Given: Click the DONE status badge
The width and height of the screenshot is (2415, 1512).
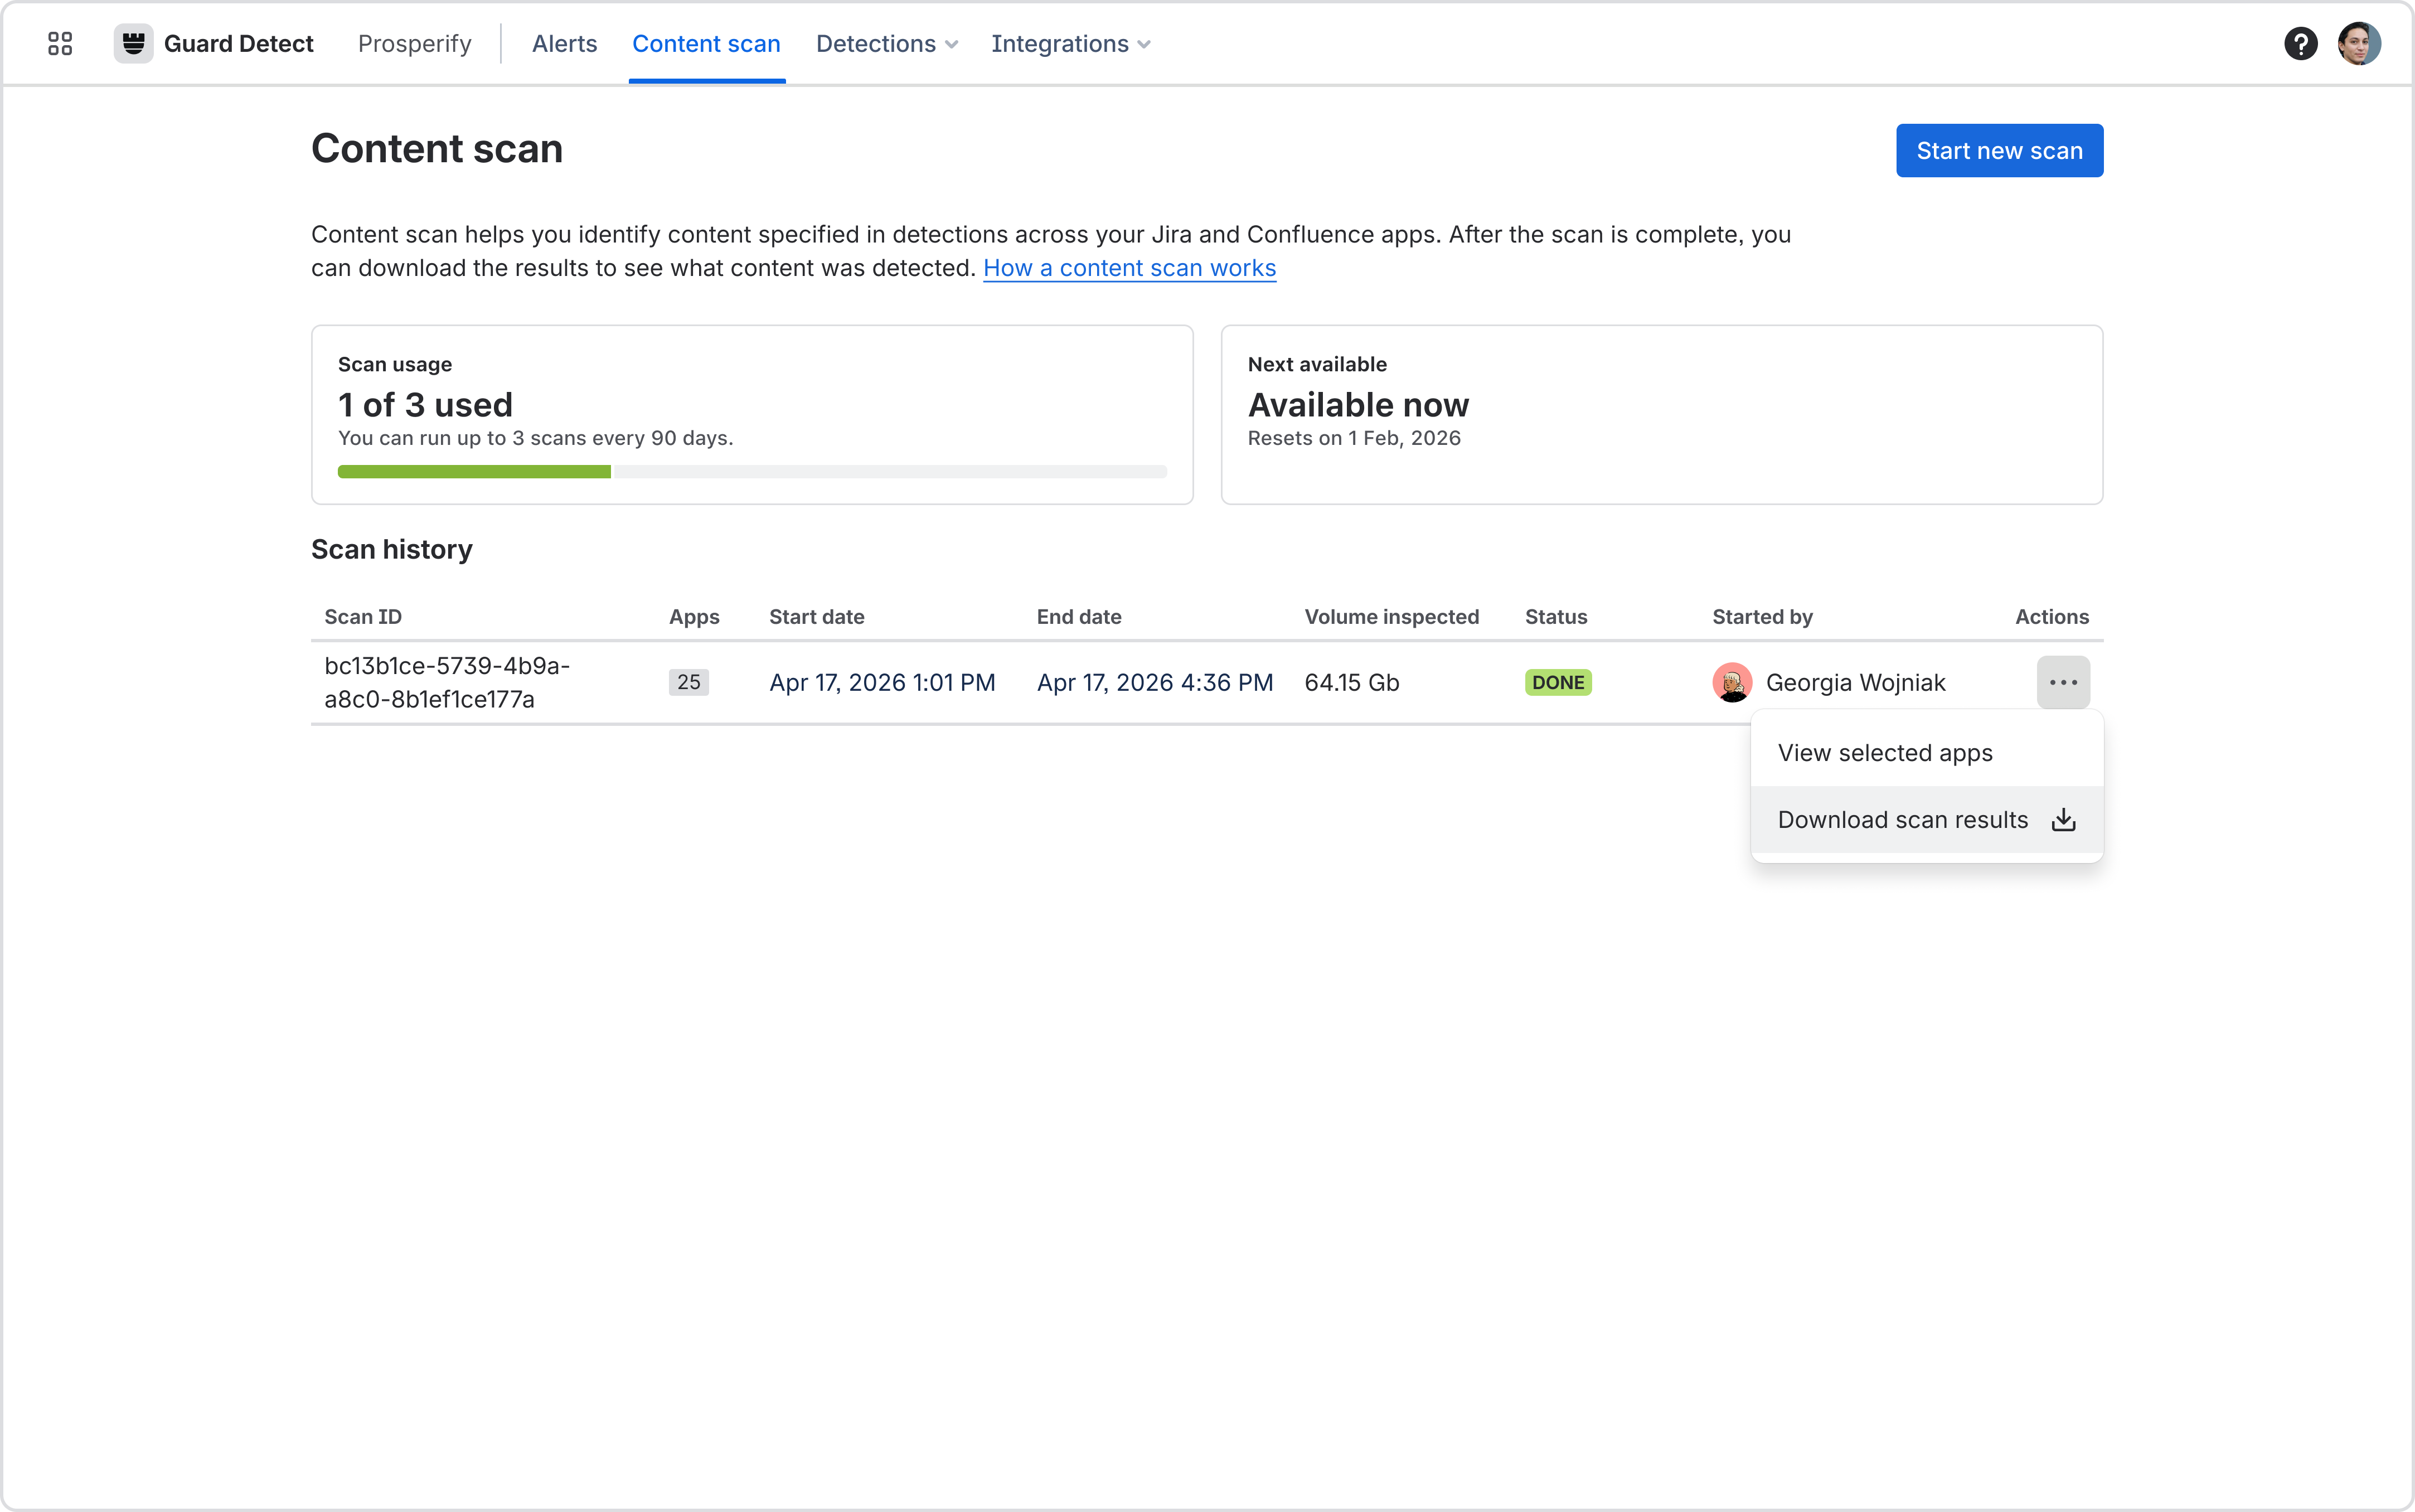Looking at the screenshot, I should pos(1558,682).
